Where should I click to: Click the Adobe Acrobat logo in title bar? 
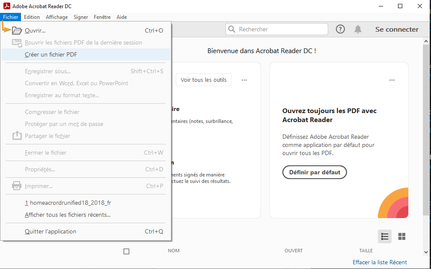click(x=6, y=6)
